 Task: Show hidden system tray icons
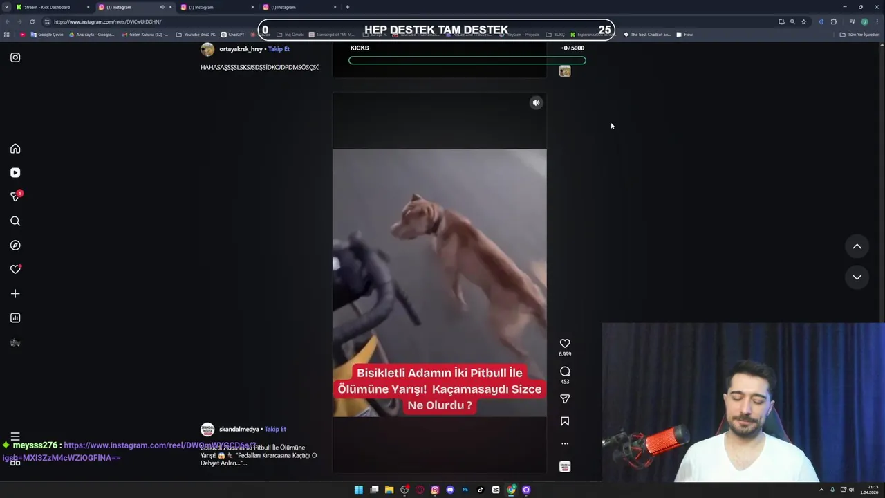click(821, 490)
